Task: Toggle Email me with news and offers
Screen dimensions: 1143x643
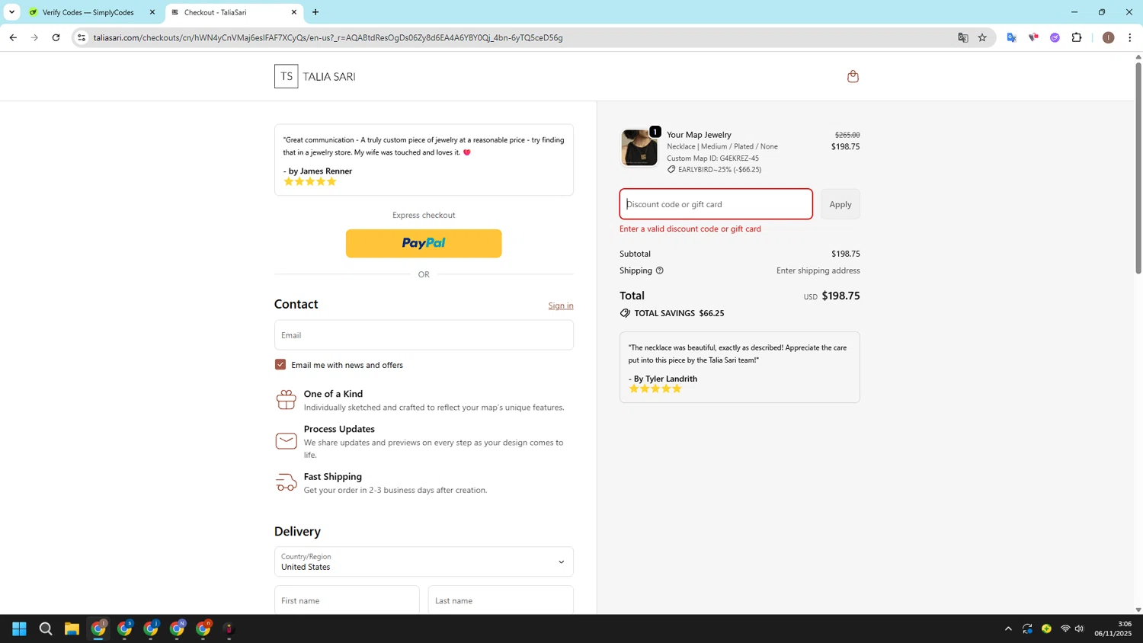Action: tap(280, 365)
